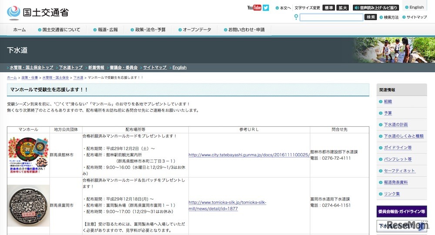Select 下水道トップ in sub-navigation

70,67
